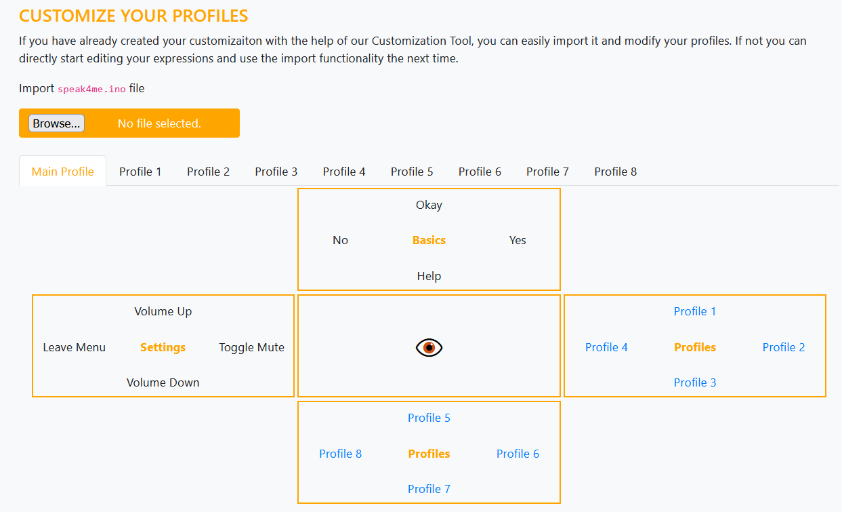Click the eye icon in center panel
The width and height of the screenshot is (842, 512).
coord(429,347)
